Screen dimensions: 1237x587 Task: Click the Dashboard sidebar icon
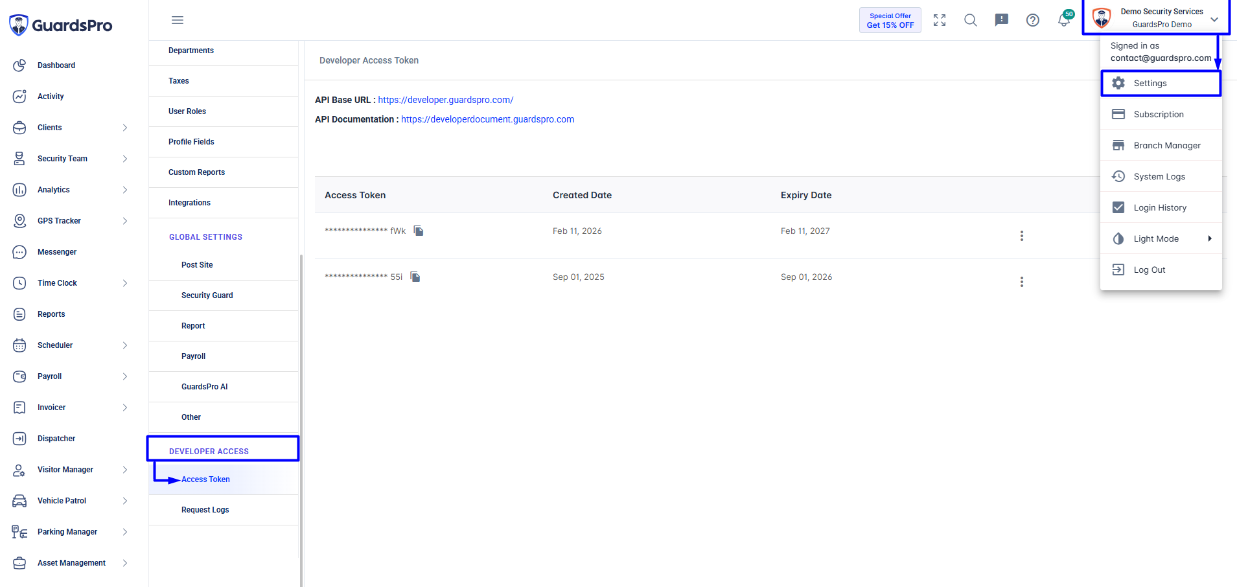pyautogui.click(x=19, y=65)
